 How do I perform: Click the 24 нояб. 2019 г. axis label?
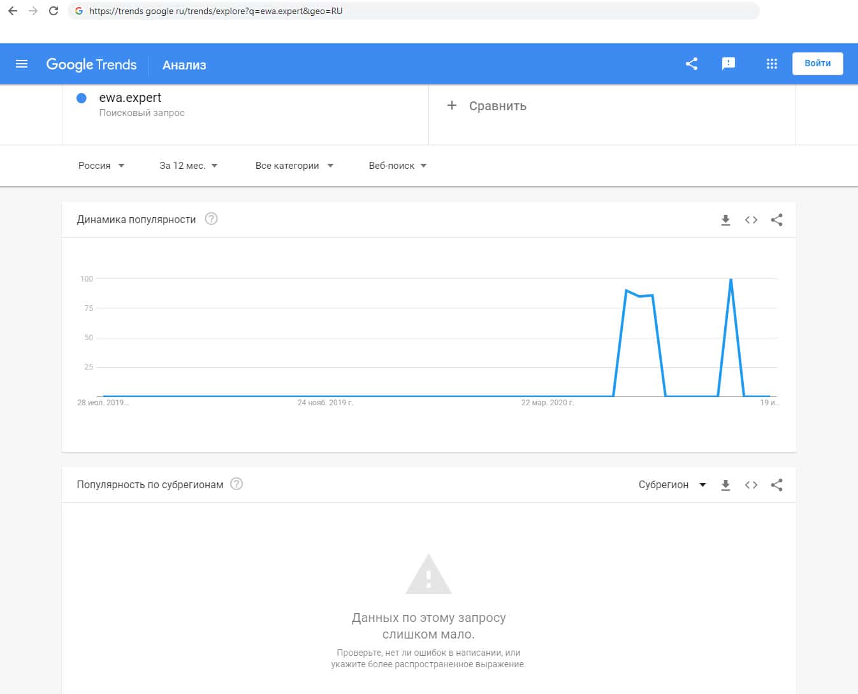pos(325,403)
